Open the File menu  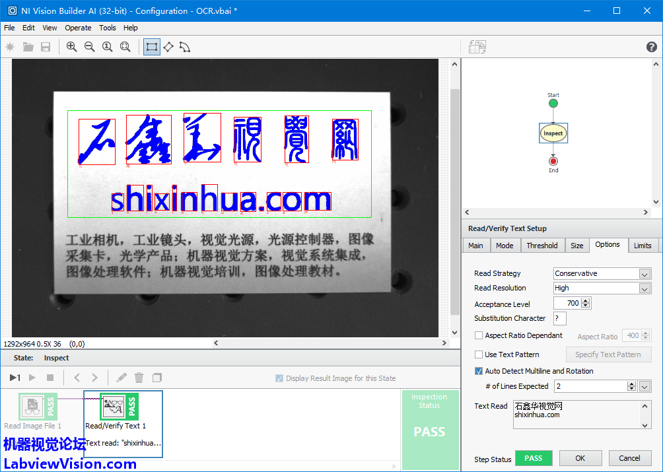9,28
